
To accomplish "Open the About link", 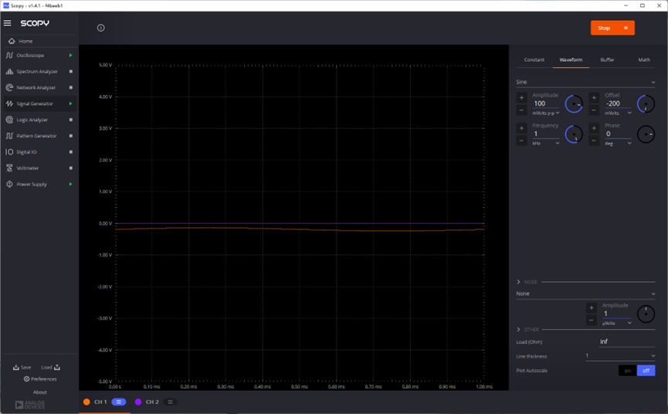I will (39, 392).
